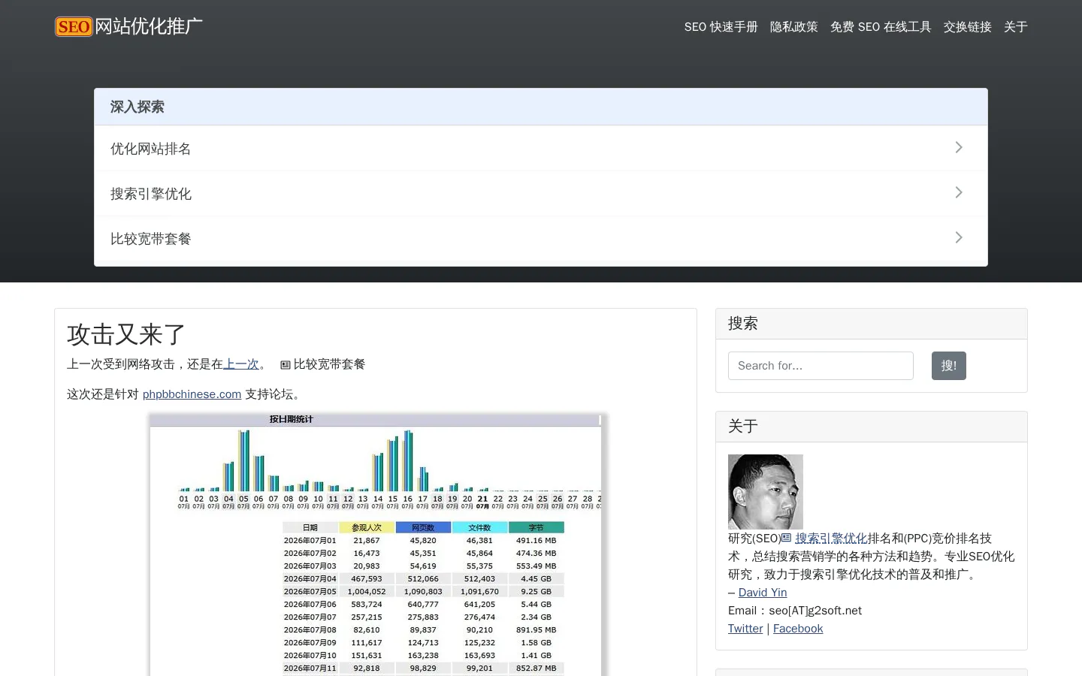Viewport: 1082px width, 676px height.
Task: Open 隐私政策 nav item
Action: (793, 27)
